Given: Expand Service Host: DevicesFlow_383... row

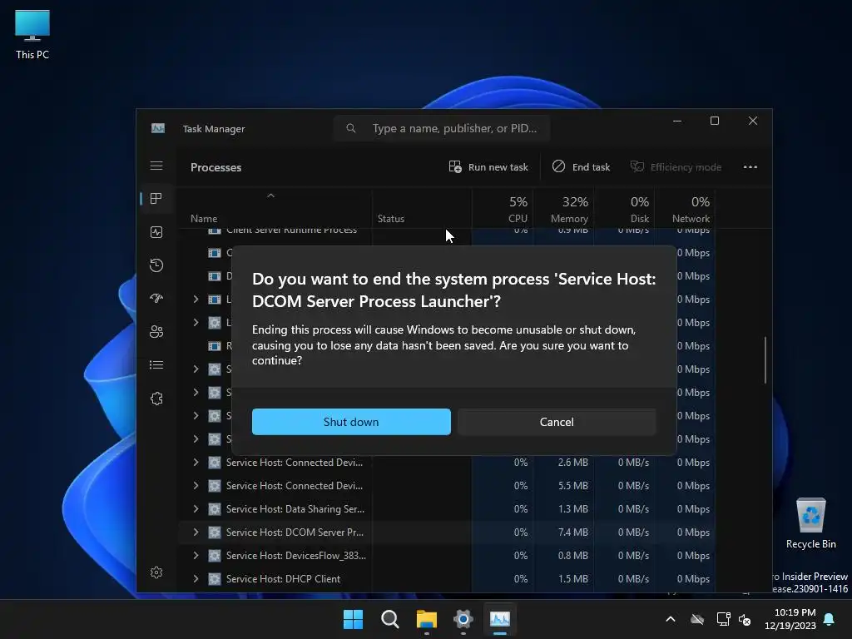Looking at the screenshot, I should tap(196, 555).
